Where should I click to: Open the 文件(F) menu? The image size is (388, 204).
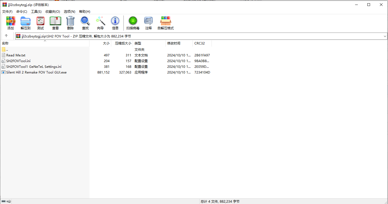point(7,11)
